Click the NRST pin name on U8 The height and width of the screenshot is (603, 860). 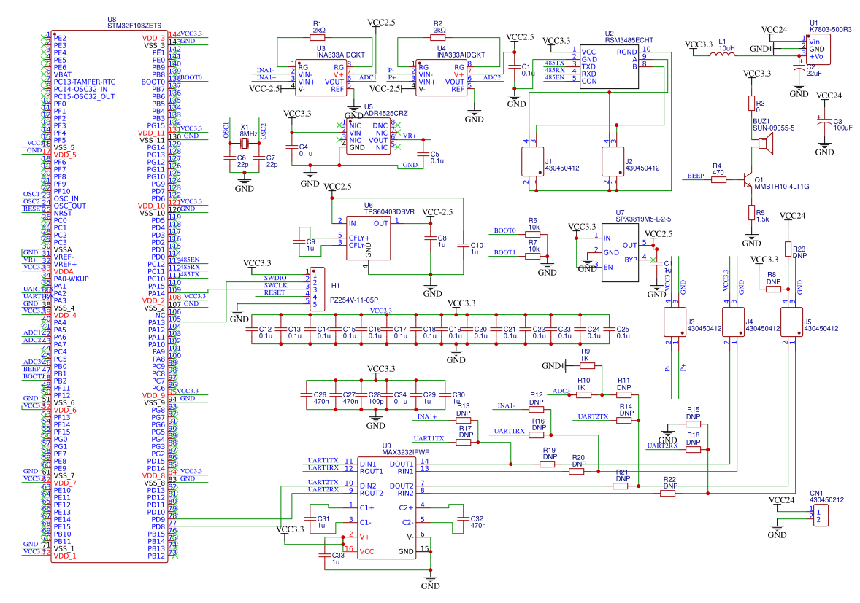[x=63, y=213]
